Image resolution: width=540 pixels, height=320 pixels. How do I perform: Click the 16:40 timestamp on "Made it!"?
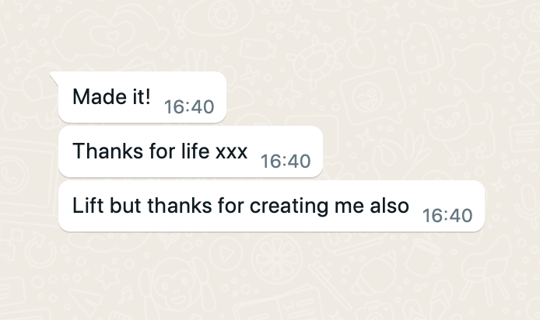click(x=189, y=107)
